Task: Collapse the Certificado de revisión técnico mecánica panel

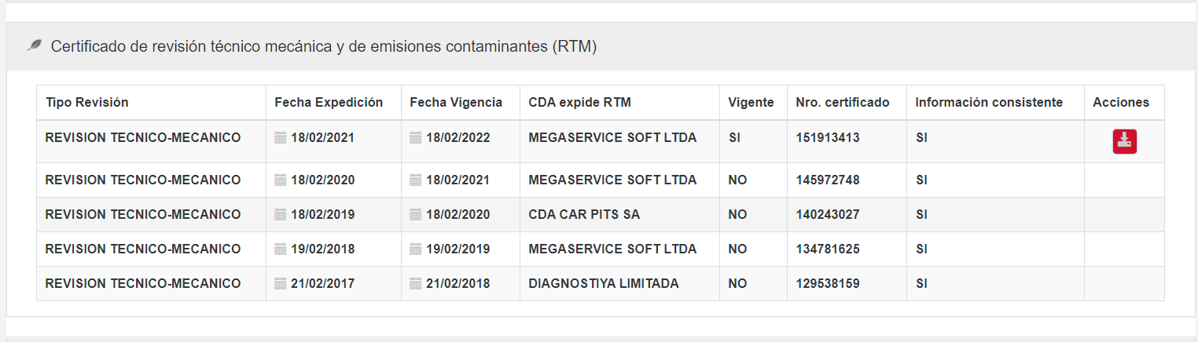Action: (324, 47)
